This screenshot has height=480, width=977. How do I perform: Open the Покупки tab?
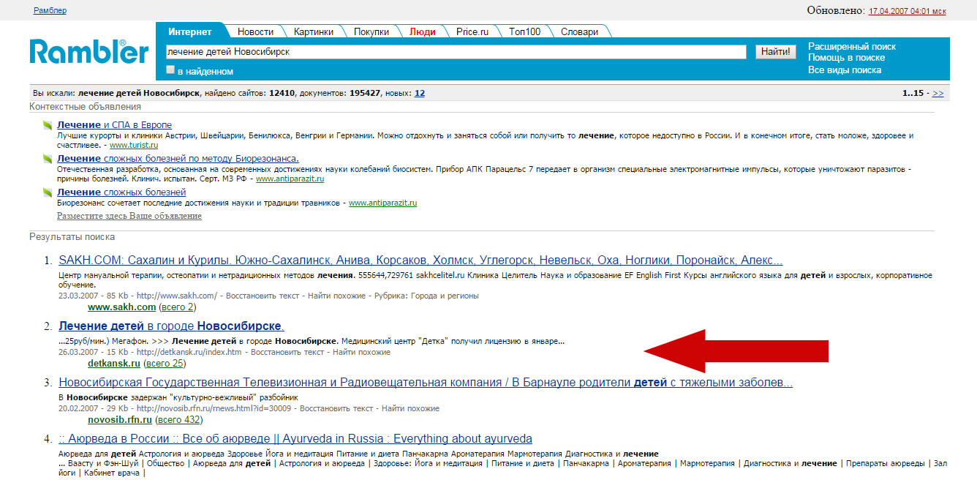[x=371, y=31]
